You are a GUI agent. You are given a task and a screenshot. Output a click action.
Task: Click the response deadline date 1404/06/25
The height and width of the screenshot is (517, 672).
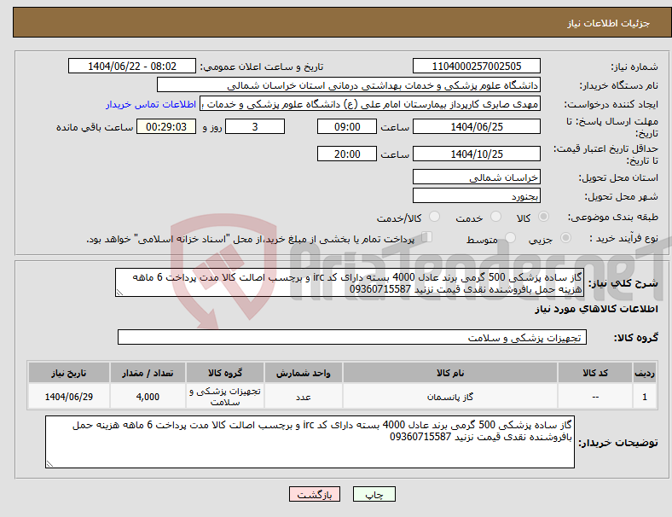477,126
